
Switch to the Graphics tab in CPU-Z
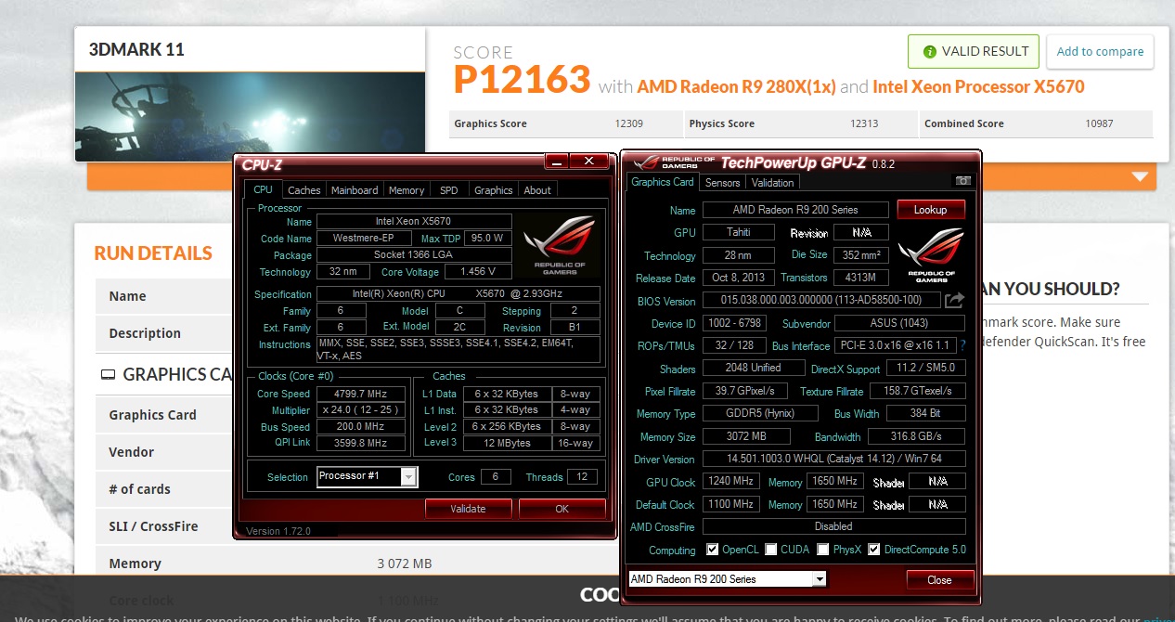493,189
